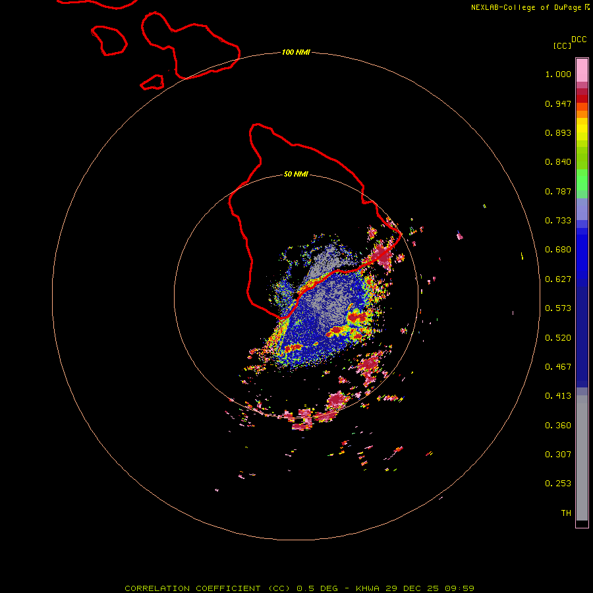Click the 50 NMI range ring label
Screen dimensions: 593x593
click(x=296, y=175)
